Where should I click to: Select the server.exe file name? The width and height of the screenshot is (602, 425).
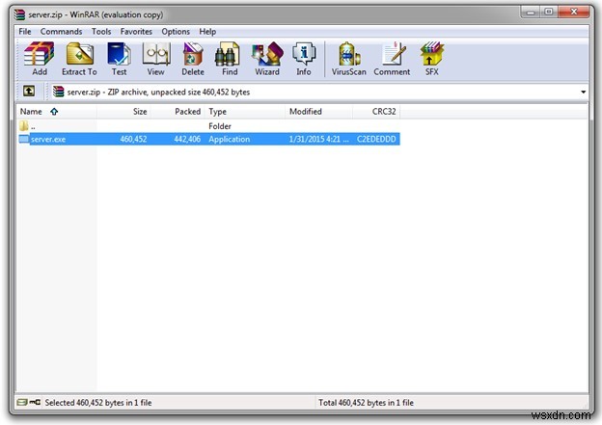coord(48,139)
